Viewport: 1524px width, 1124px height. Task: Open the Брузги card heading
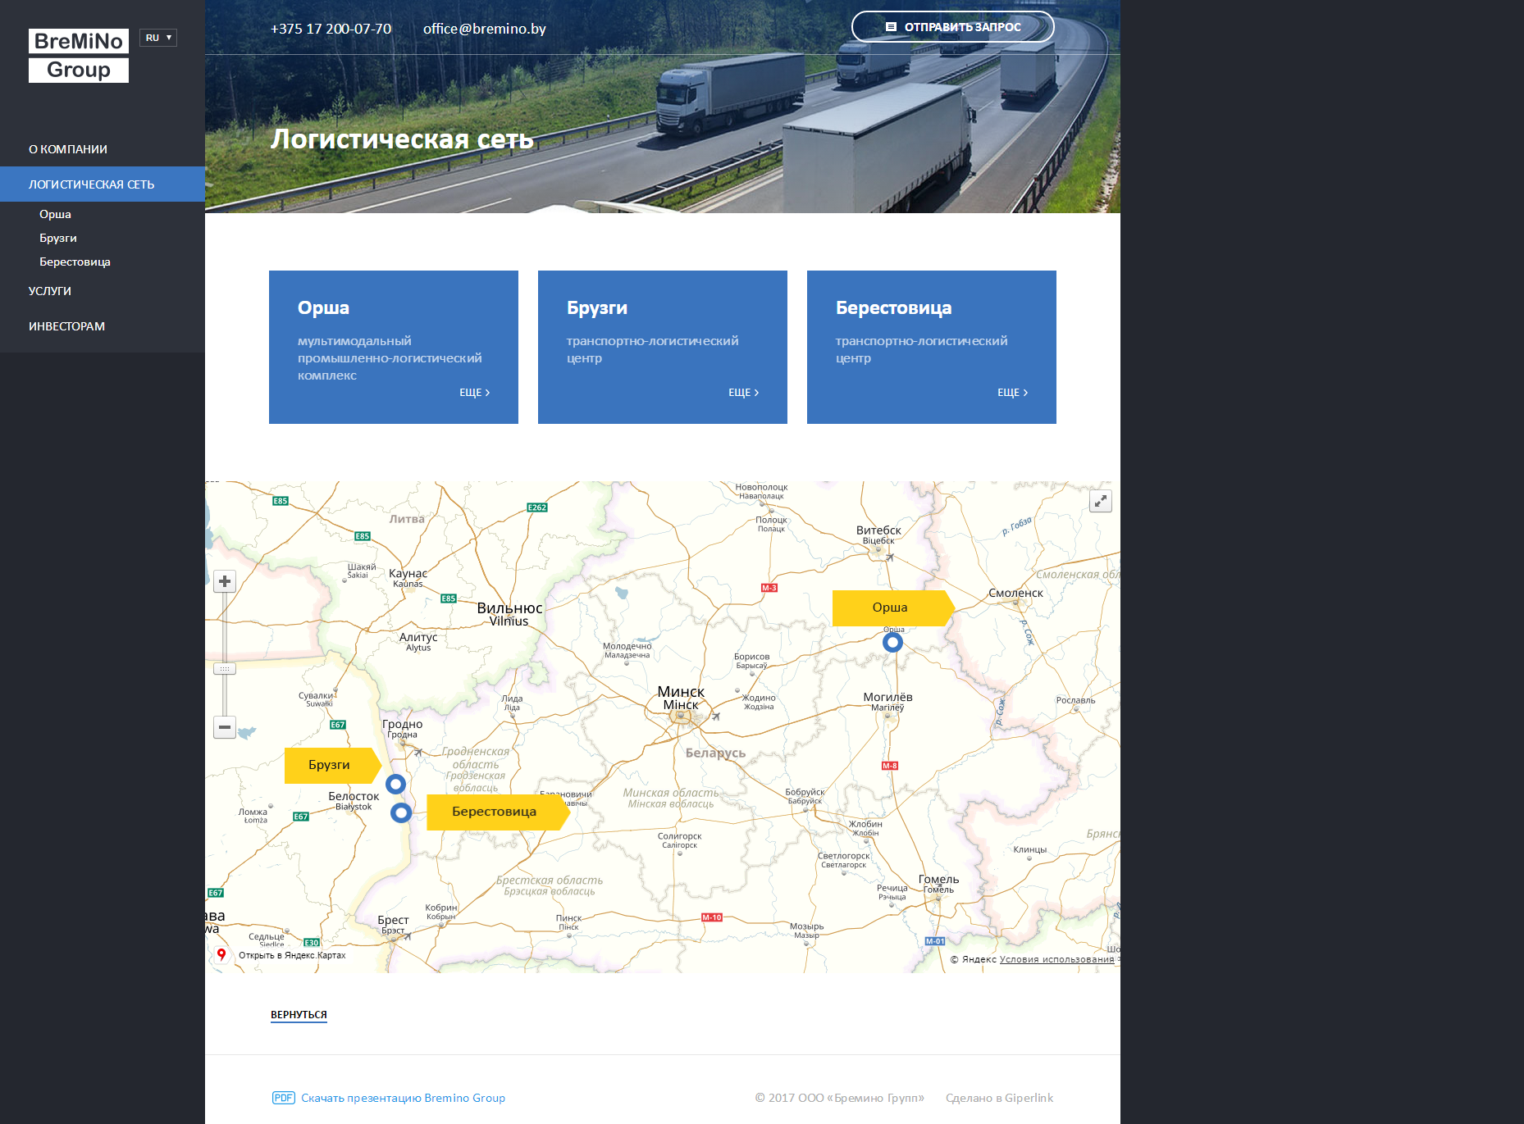tap(597, 307)
